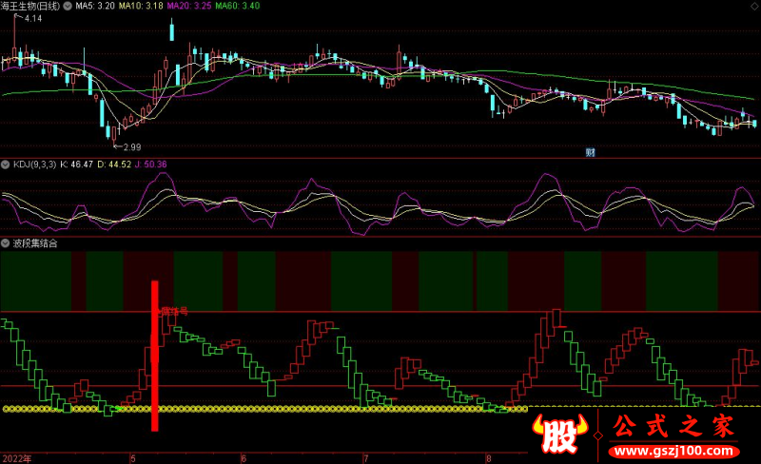Select the MA5: 3.20 label
The height and width of the screenshot is (464, 761).
(x=95, y=7)
